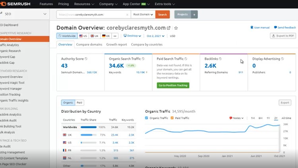Switch to Compare domains tab
This screenshot has height=168, width=298.
tap(89, 44)
